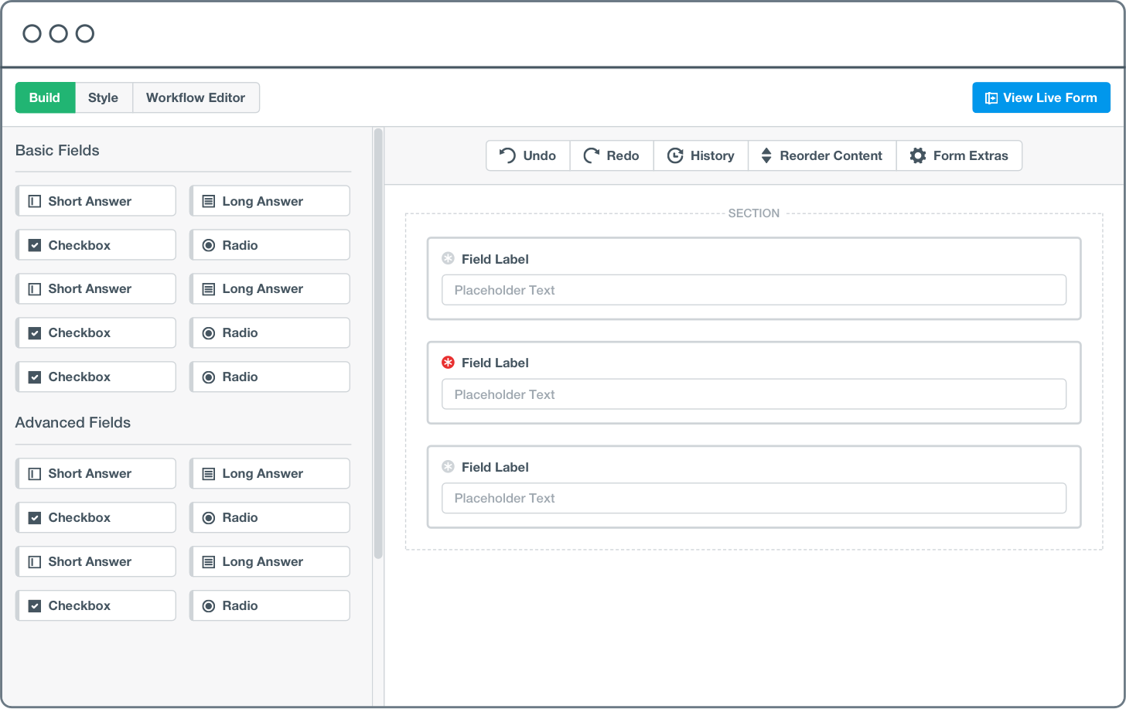Select second Radio field in Basic Fields
This screenshot has width=1126, height=709.
[270, 332]
